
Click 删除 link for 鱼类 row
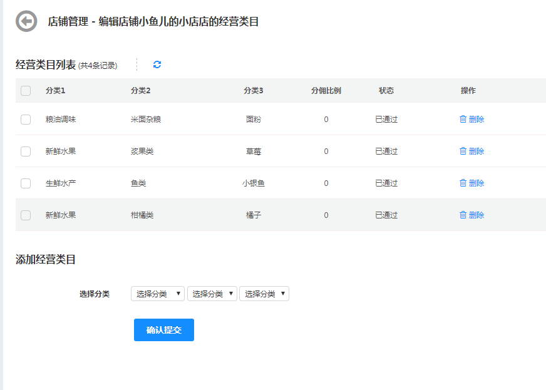click(476, 183)
